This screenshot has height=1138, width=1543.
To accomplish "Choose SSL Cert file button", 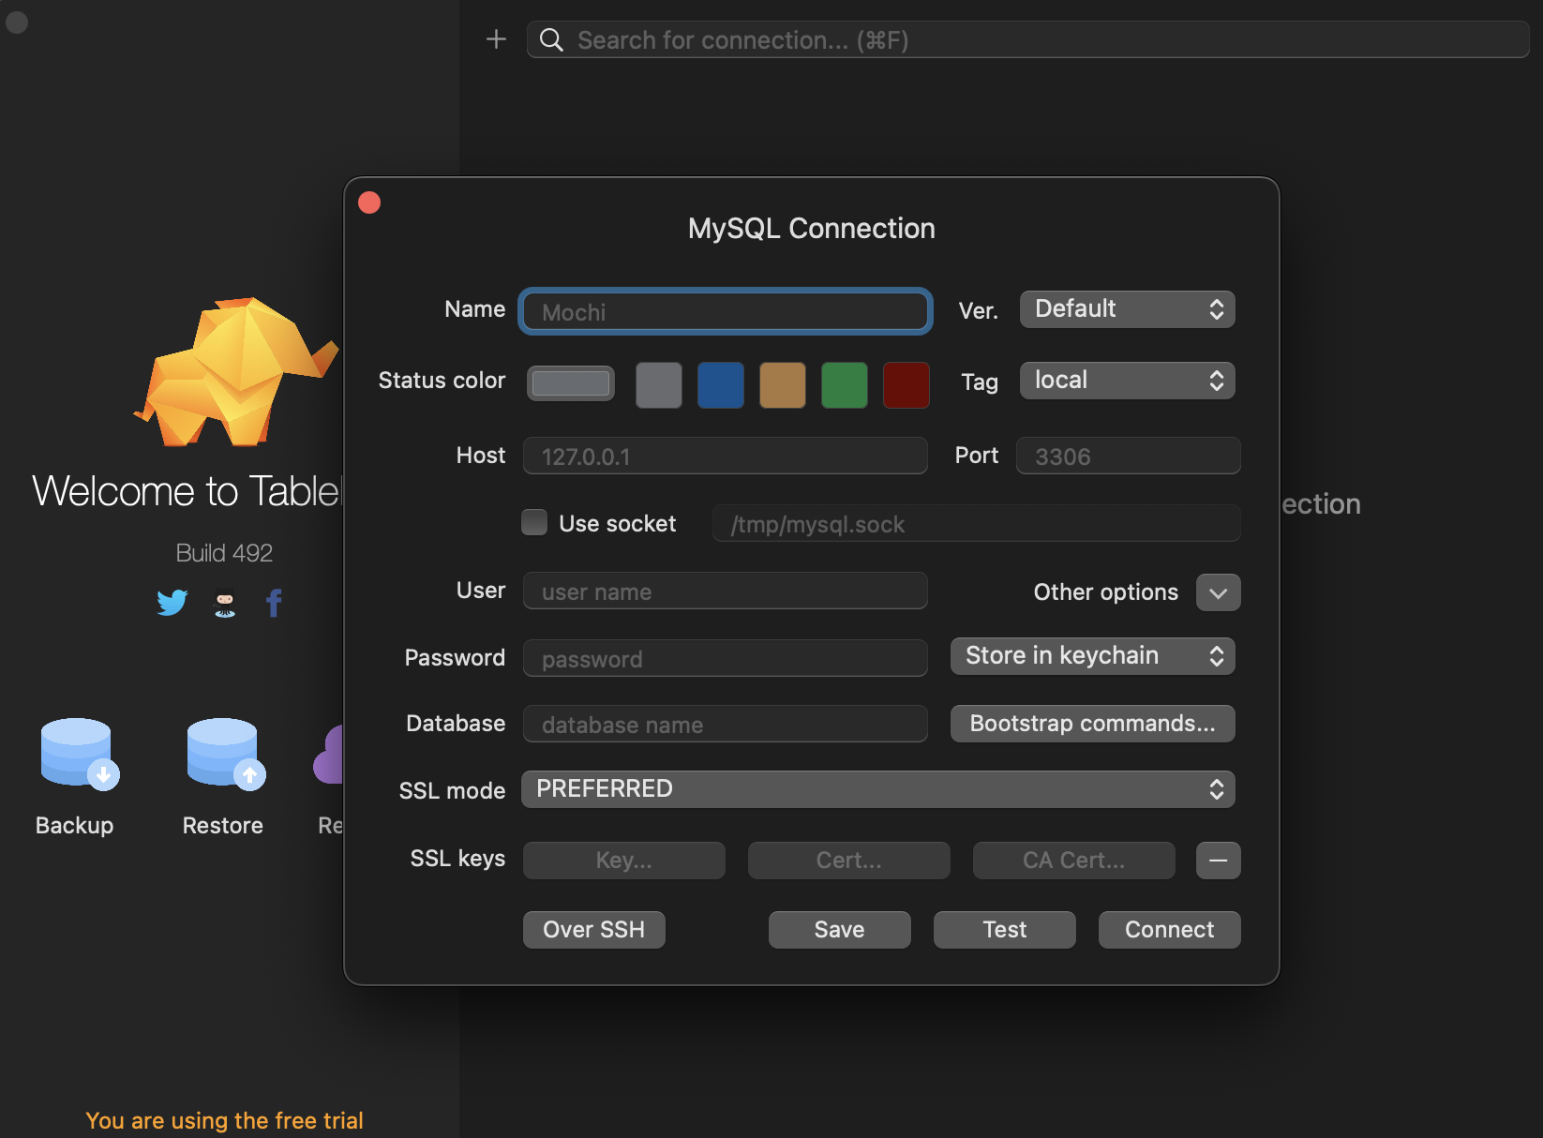I will [849, 861].
